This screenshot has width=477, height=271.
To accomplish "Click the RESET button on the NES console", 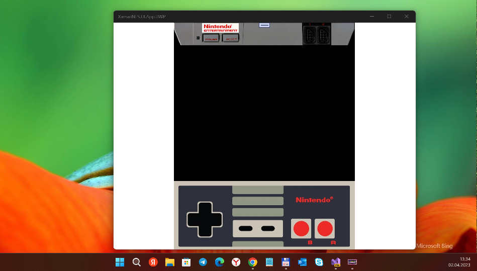I will (231, 38).
